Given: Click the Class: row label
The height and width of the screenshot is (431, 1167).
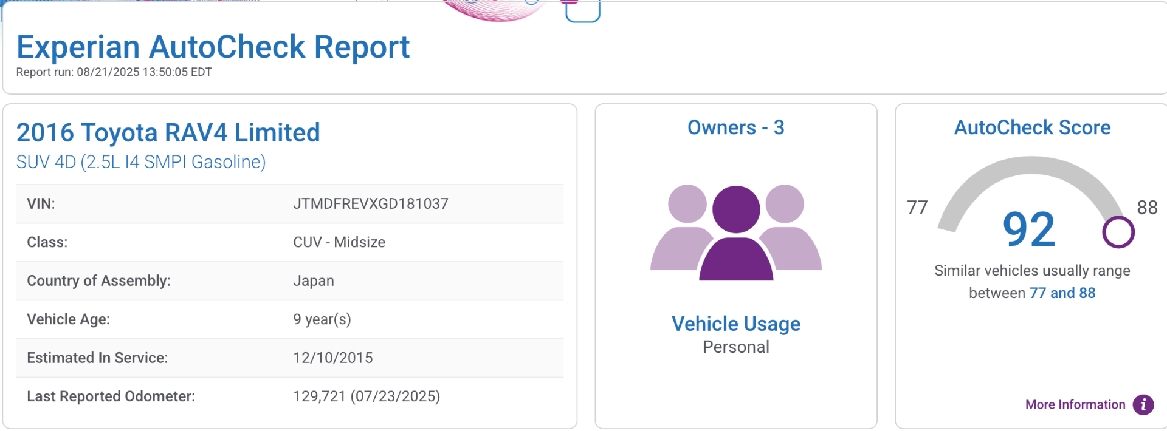Looking at the screenshot, I should (x=47, y=242).
